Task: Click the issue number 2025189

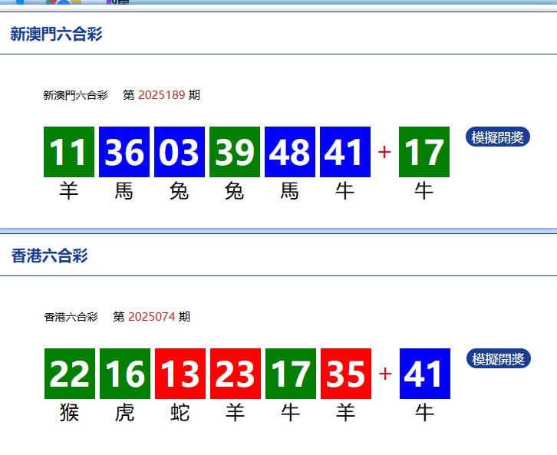Action: pos(161,95)
